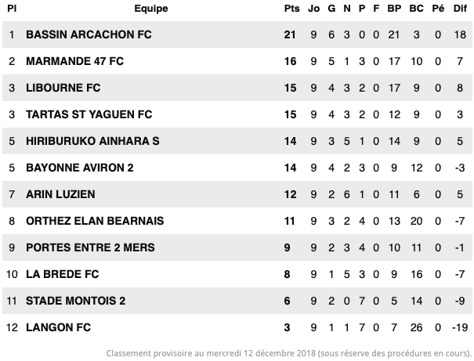The height and width of the screenshot is (361, 474).
Task: Click the Pts column header
Action: click(291, 9)
